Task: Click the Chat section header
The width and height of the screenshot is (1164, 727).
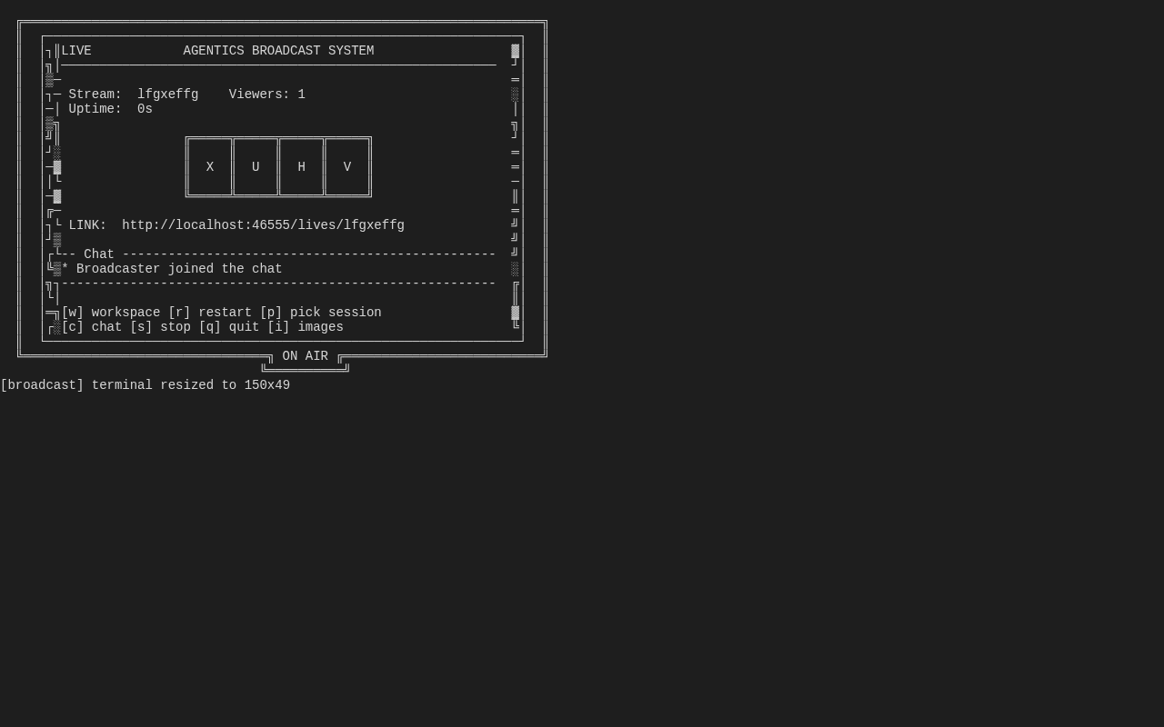Action: (99, 254)
